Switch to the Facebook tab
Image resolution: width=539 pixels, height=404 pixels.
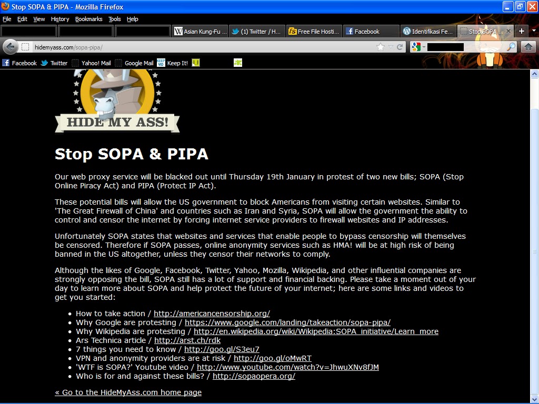(x=371, y=31)
